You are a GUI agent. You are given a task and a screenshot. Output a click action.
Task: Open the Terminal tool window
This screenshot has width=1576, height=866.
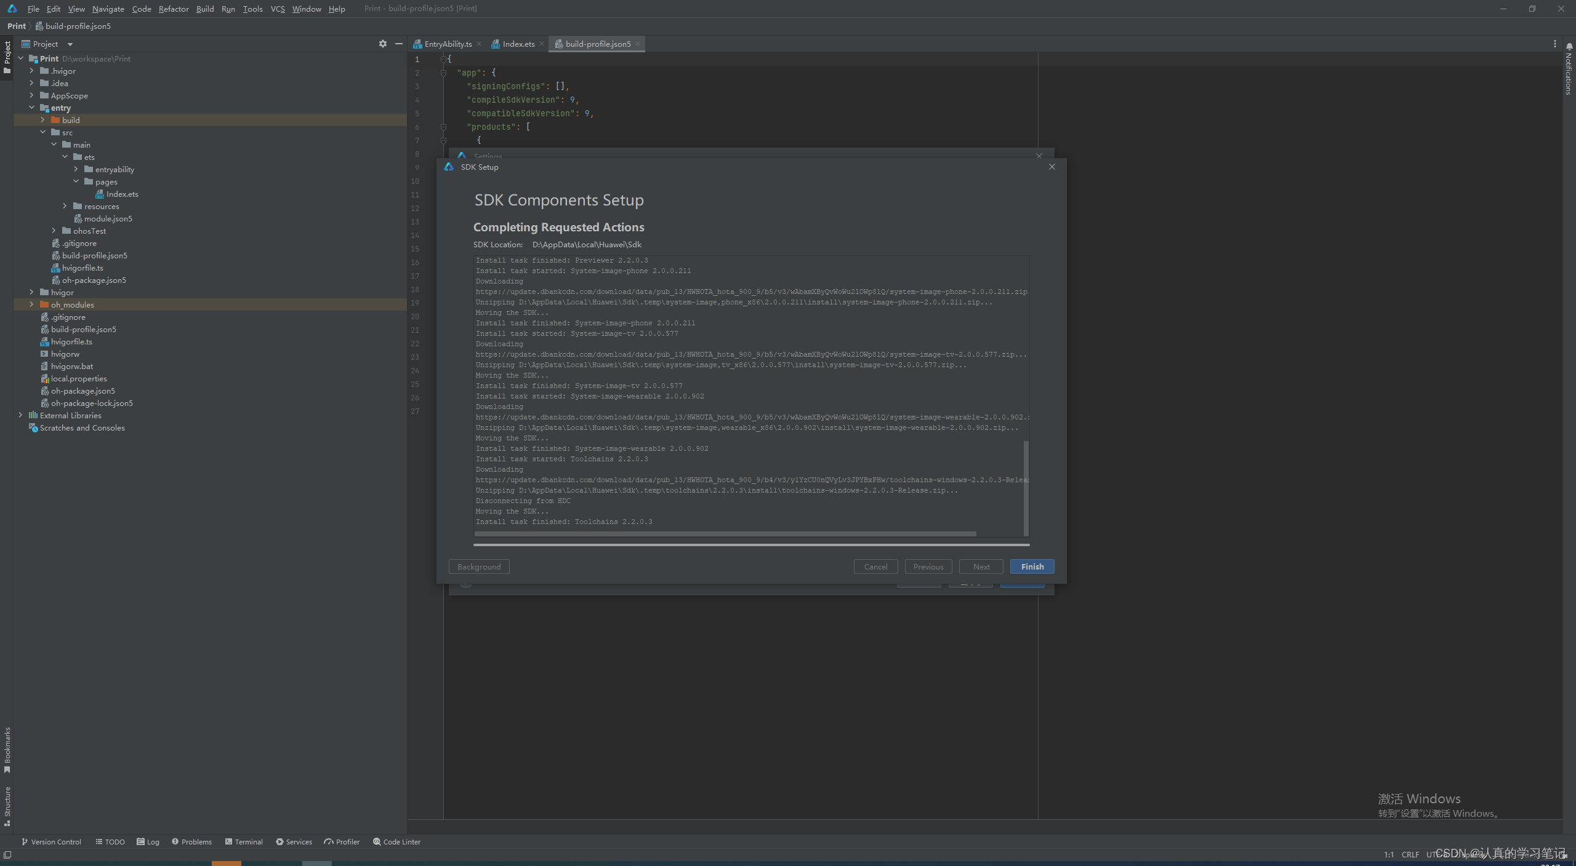click(244, 842)
